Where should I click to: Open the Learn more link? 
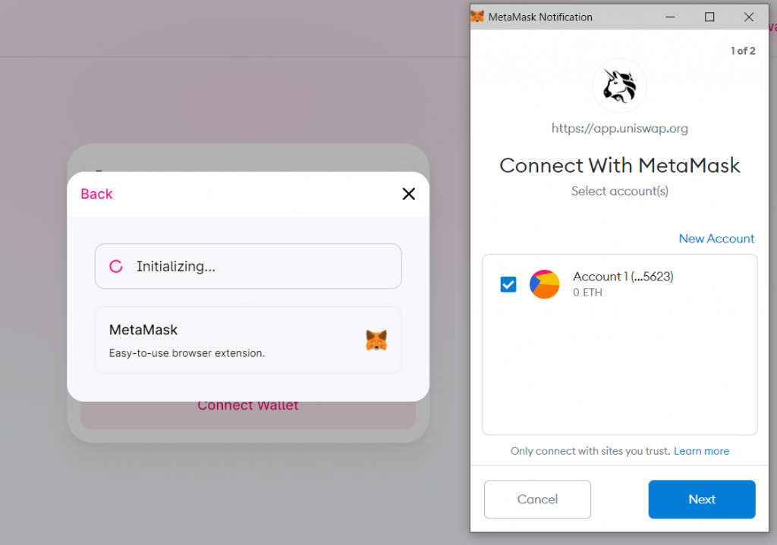click(701, 451)
